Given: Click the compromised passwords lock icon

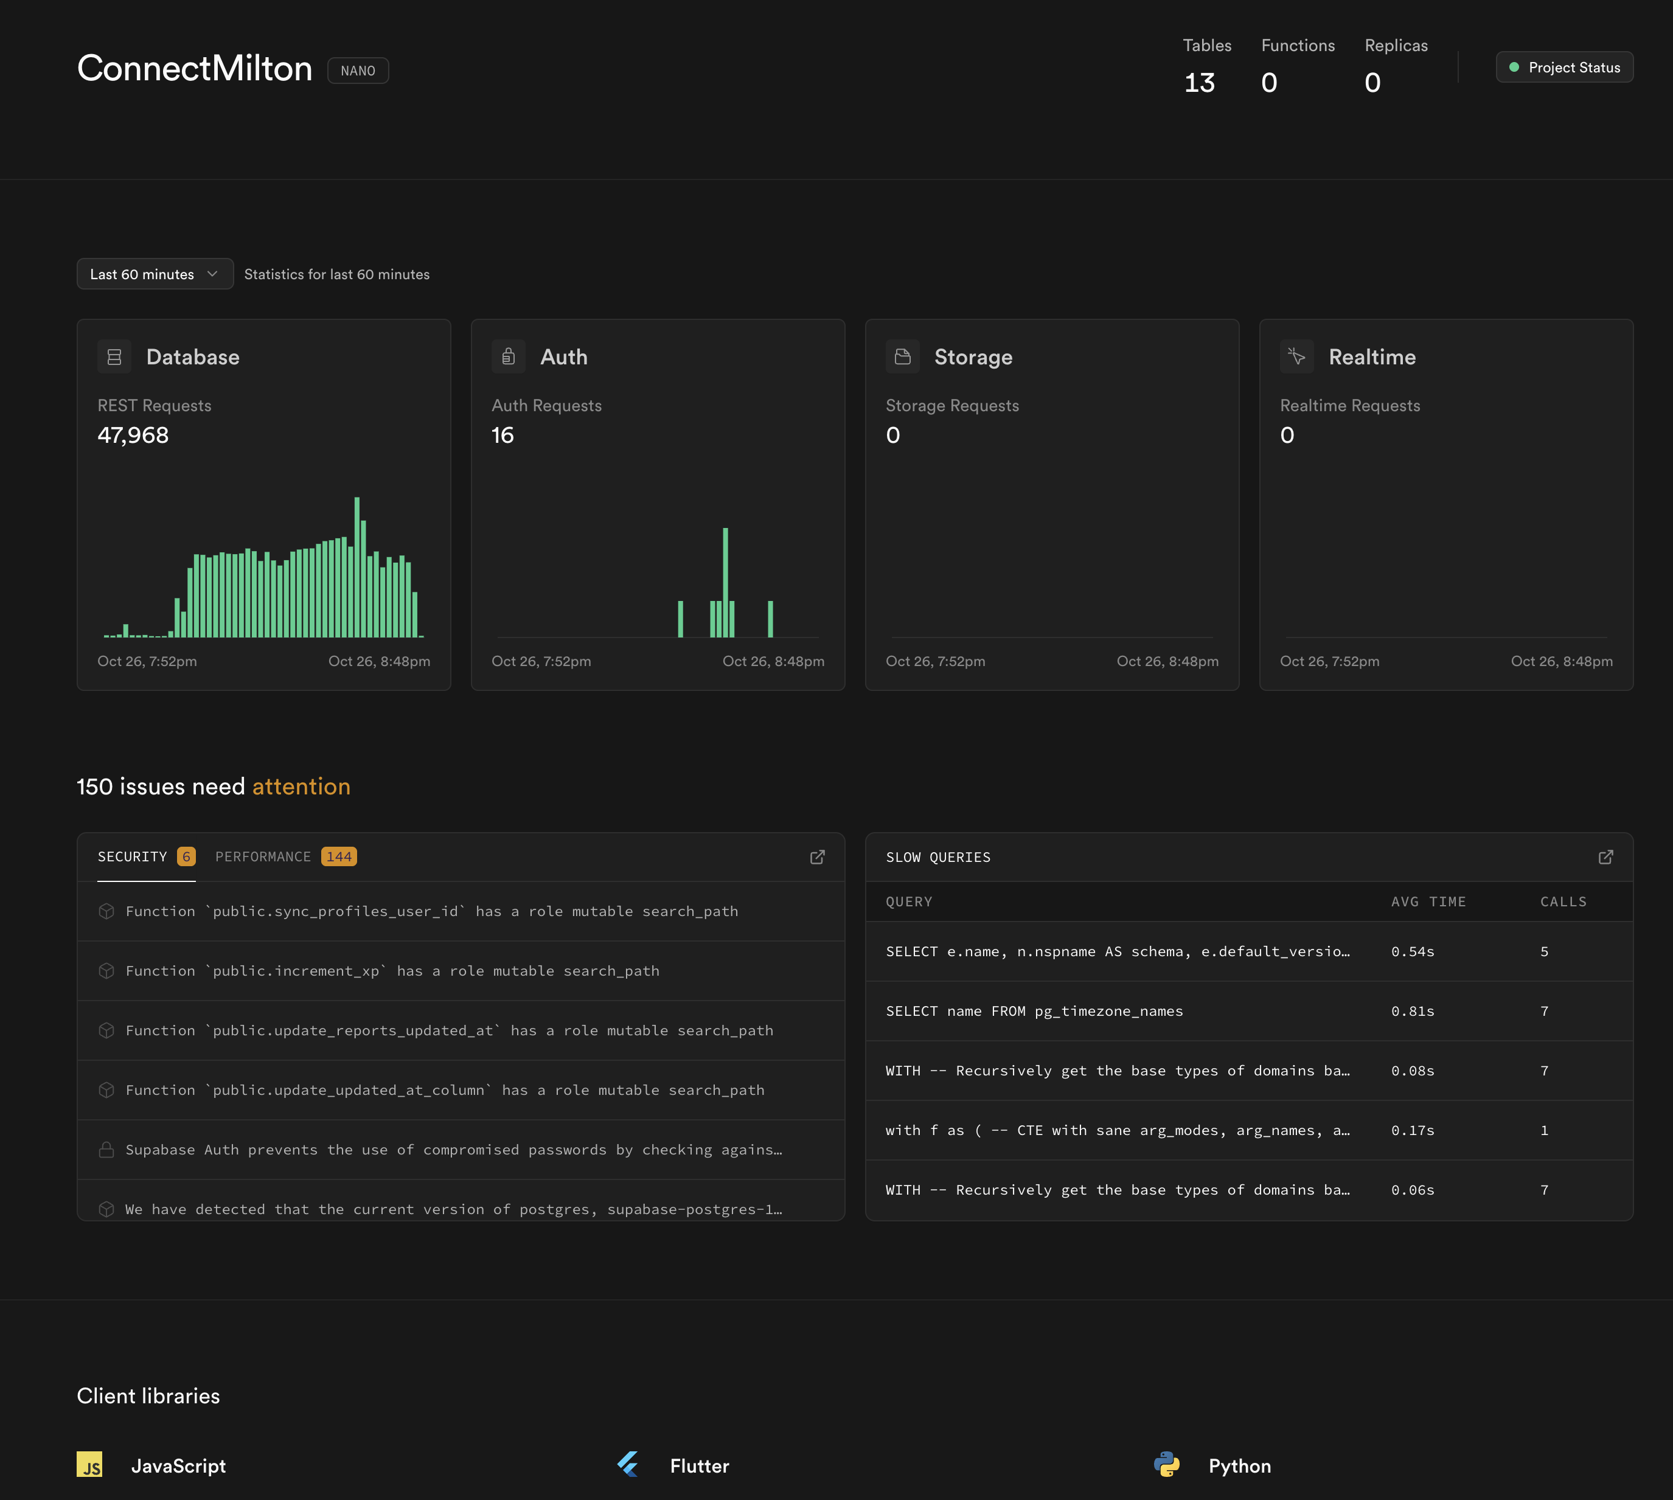Looking at the screenshot, I should (106, 1150).
